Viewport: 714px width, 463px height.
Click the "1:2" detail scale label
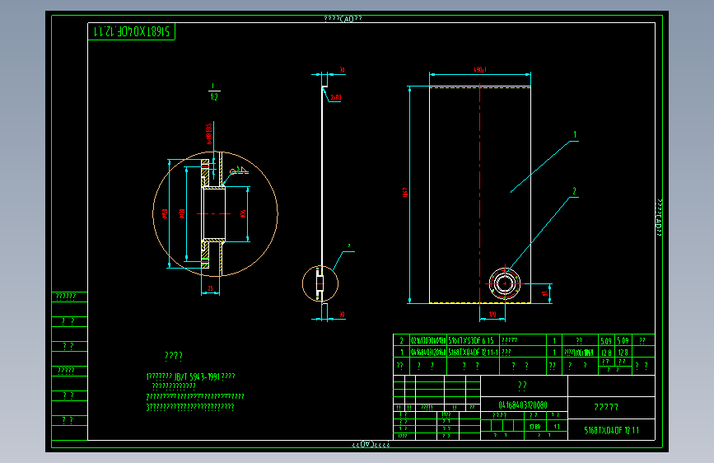tap(214, 97)
